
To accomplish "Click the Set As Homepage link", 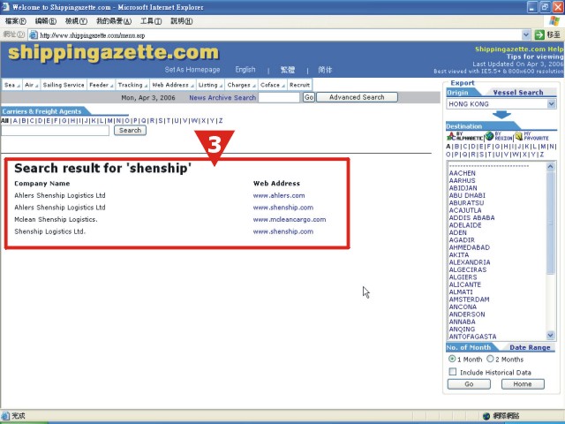I will (192, 70).
